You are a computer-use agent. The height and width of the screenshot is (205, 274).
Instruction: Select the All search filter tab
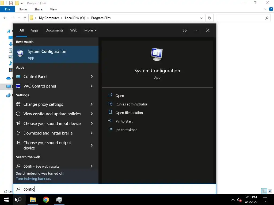tap(21, 30)
